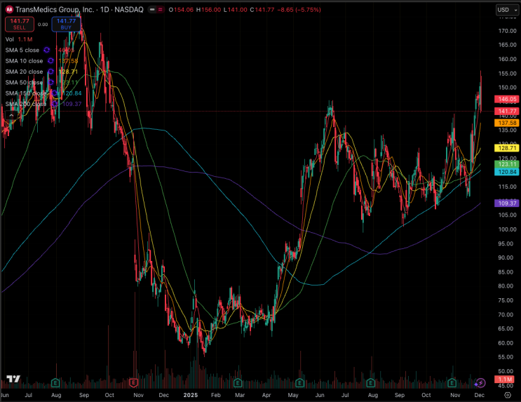The width and height of the screenshot is (521, 402).
Task: Click the 170.00 level on the price axis
Action: (507, 31)
